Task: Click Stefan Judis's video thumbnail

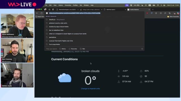Action: click(17, 75)
